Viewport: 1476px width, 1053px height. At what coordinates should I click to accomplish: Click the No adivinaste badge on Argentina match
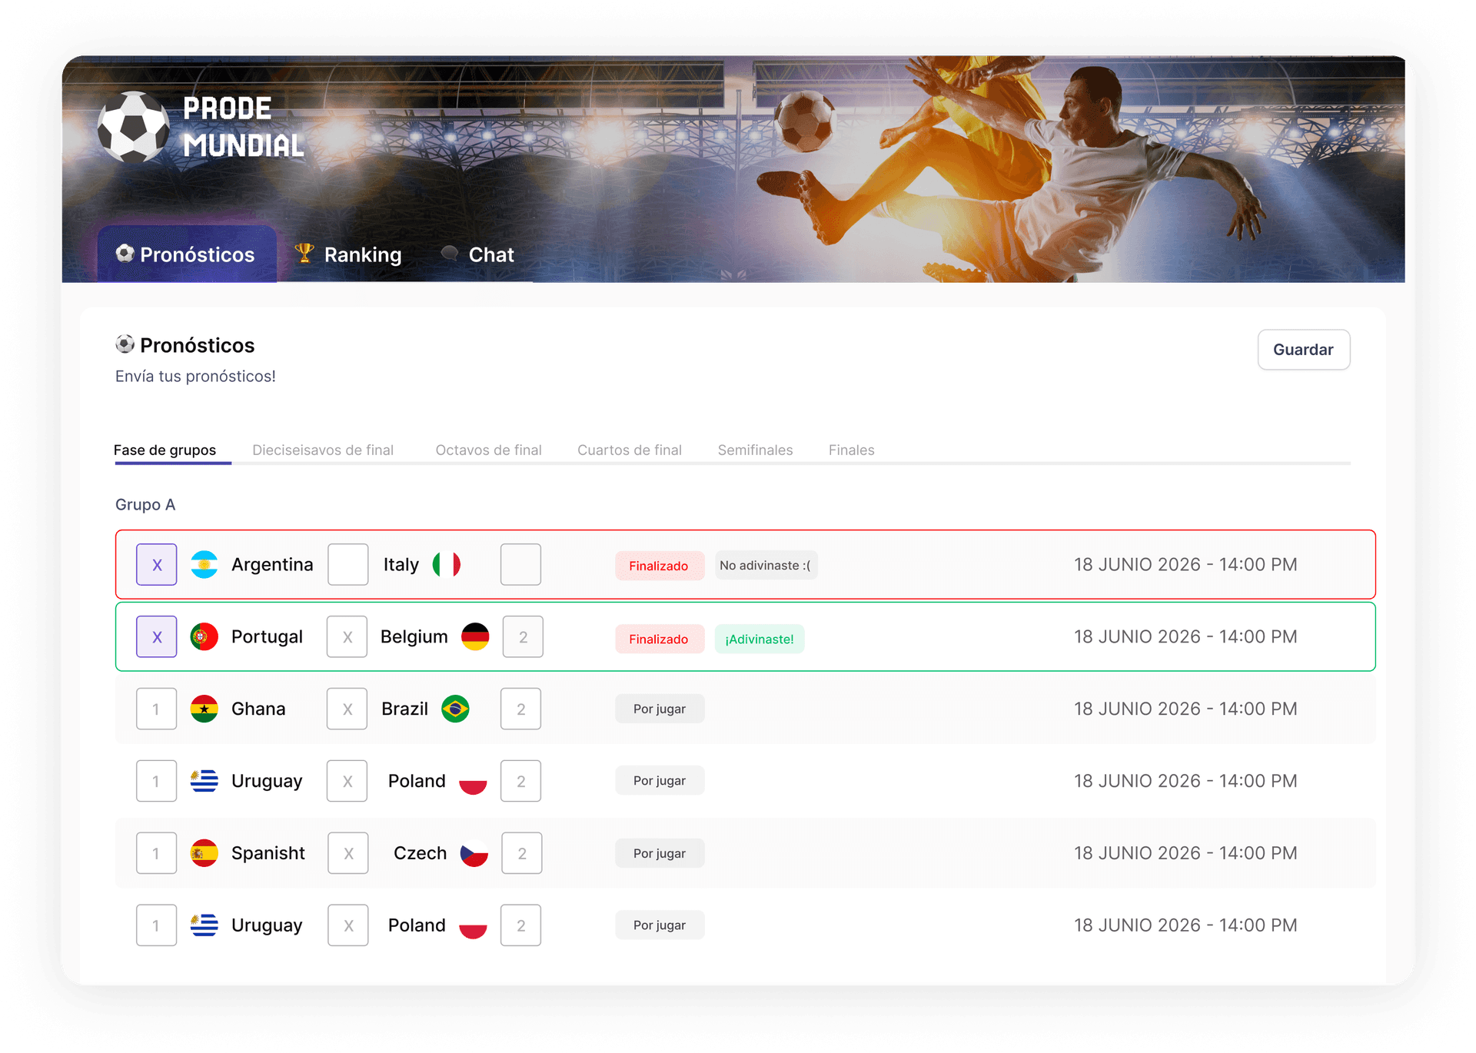coord(765,565)
